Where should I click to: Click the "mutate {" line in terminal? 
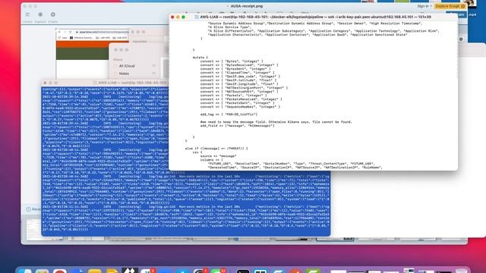pyautogui.click(x=200, y=58)
